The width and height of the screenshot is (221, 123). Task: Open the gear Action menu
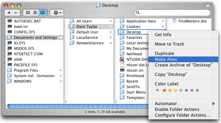click(57, 13)
